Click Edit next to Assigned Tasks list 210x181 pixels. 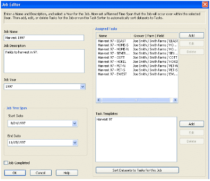point(192,44)
